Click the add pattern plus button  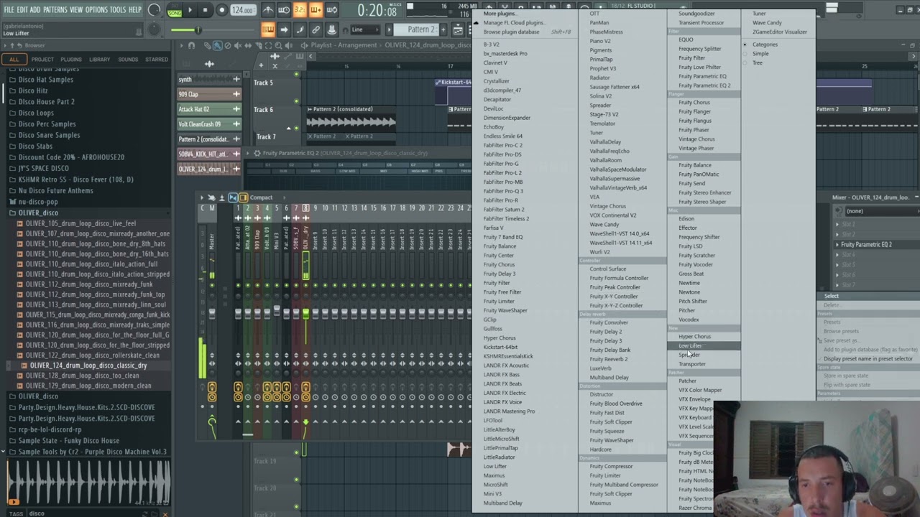441,29
